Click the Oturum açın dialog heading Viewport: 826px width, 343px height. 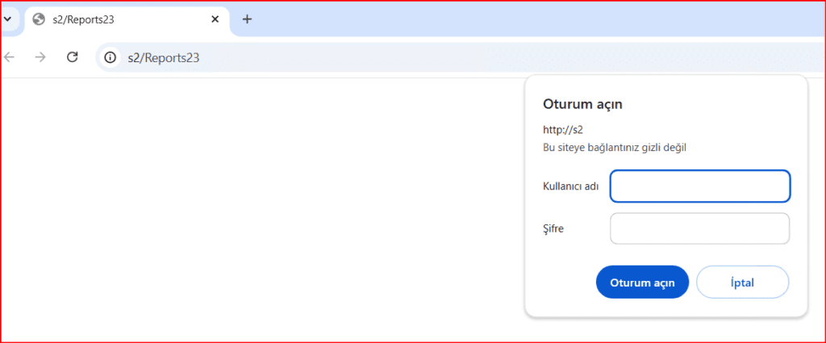click(x=582, y=104)
